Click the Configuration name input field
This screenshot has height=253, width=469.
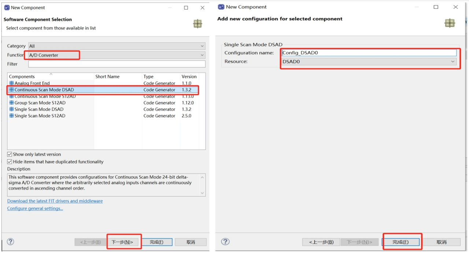tap(369, 53)
